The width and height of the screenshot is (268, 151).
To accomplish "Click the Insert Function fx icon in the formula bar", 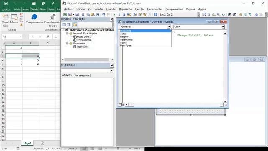I will [x=48, y=36].
